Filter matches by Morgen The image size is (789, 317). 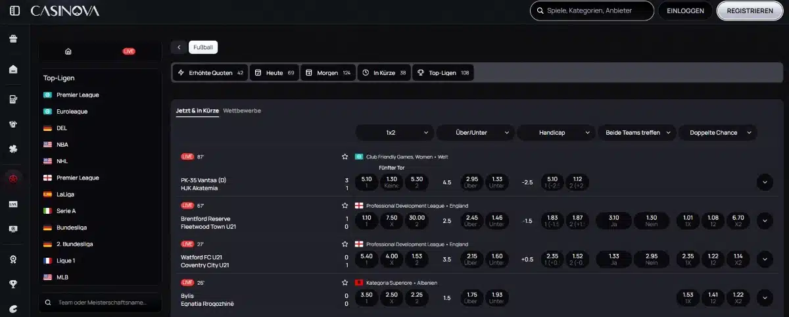coord(328,72)
